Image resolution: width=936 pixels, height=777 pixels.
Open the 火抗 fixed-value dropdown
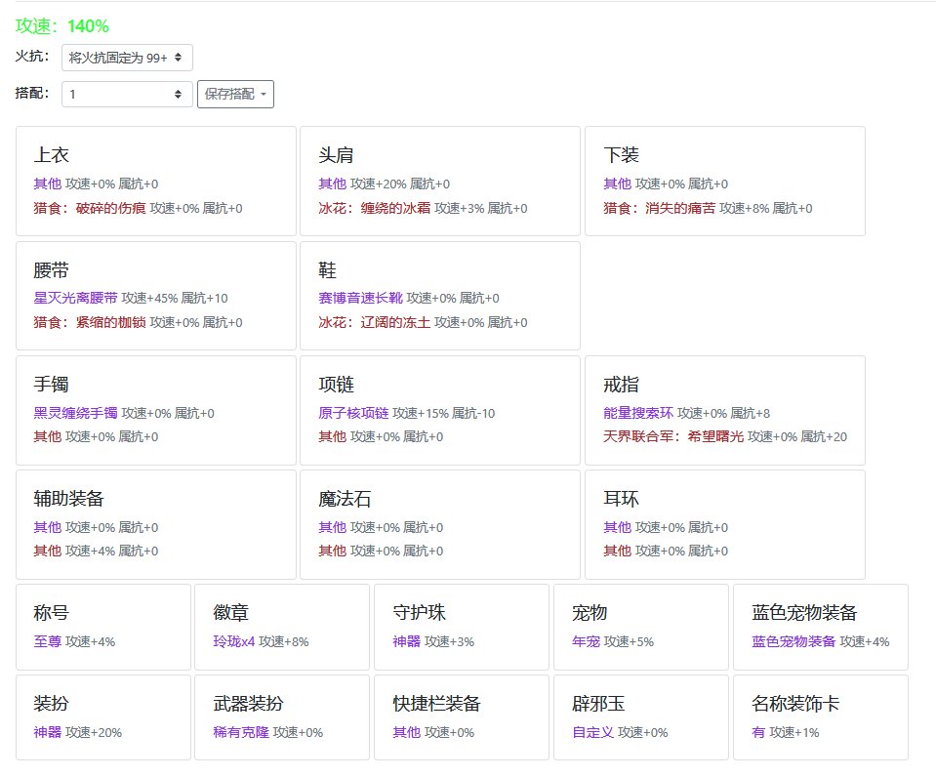tap(127, 58)
